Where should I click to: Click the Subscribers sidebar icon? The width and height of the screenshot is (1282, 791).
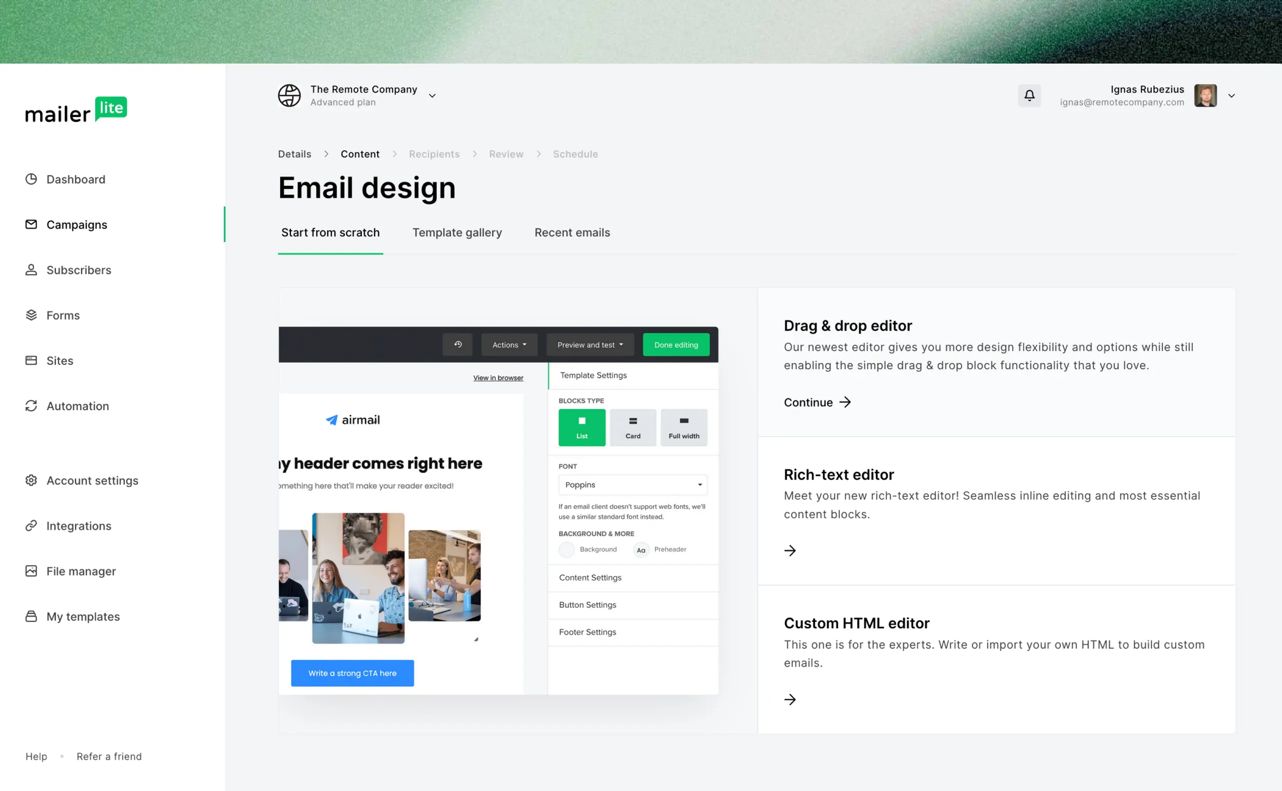(30, 269)
